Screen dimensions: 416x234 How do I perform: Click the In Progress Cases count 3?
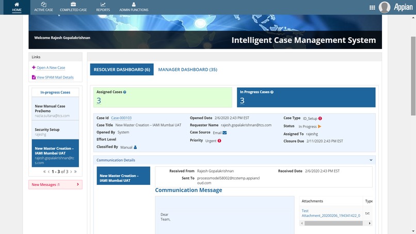(x=242, y=101)
